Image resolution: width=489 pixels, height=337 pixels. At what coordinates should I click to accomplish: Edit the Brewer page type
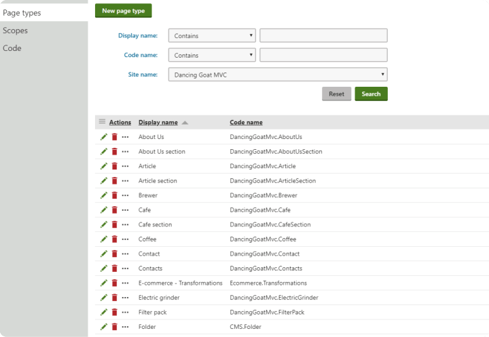click(x=104, y=195)
